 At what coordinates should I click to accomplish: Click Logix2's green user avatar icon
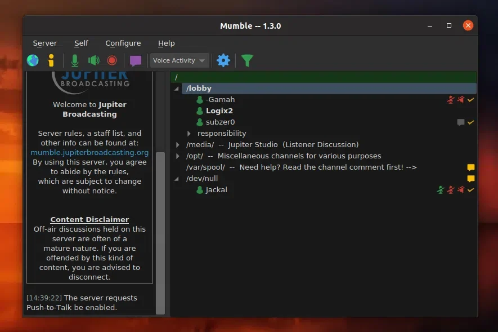200,111
